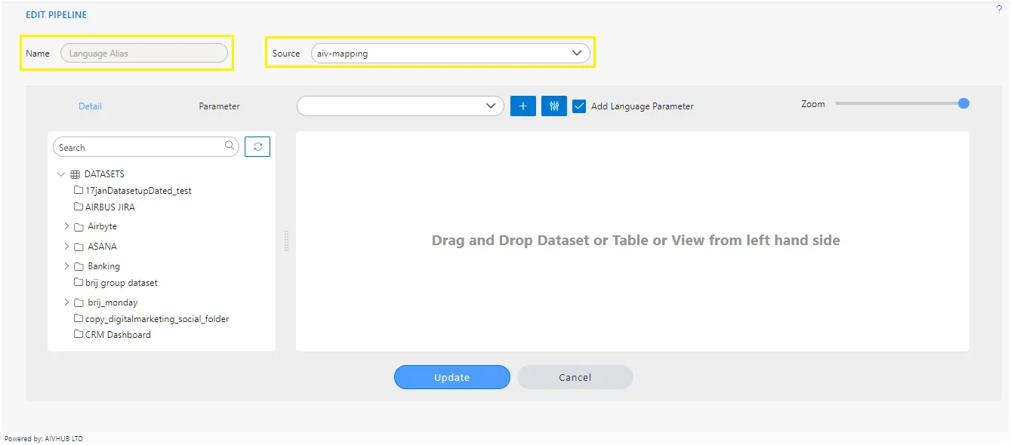Viewport: 1011px width, 445px height.
Task: Click the Cancel button
Action: [x=575, y=377]
